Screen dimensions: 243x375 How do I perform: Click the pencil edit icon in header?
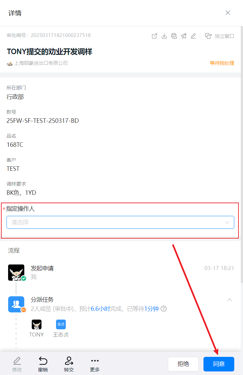point(193,36)
